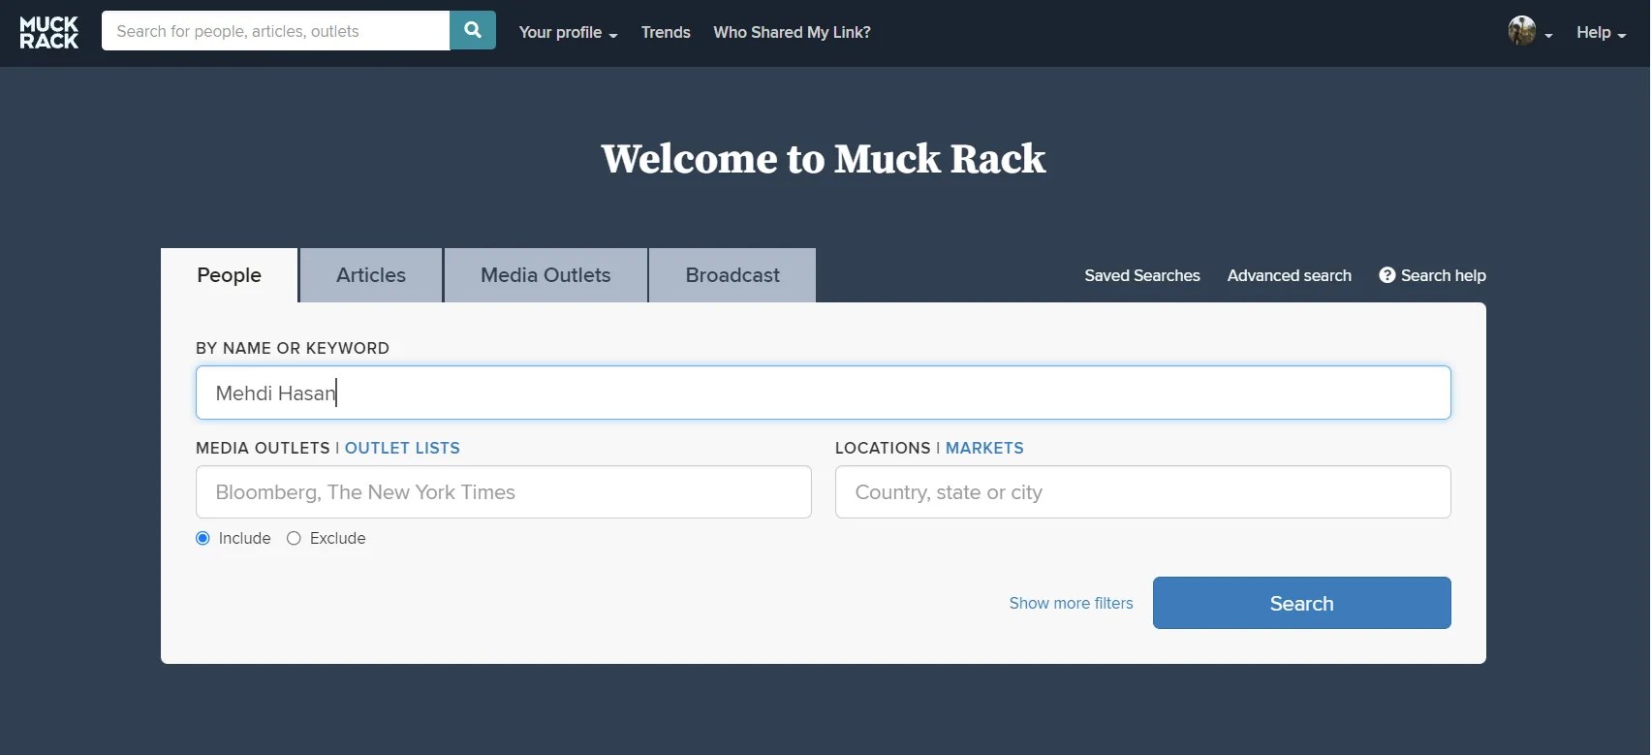Open Who Shared My Link?

[792, 32]
